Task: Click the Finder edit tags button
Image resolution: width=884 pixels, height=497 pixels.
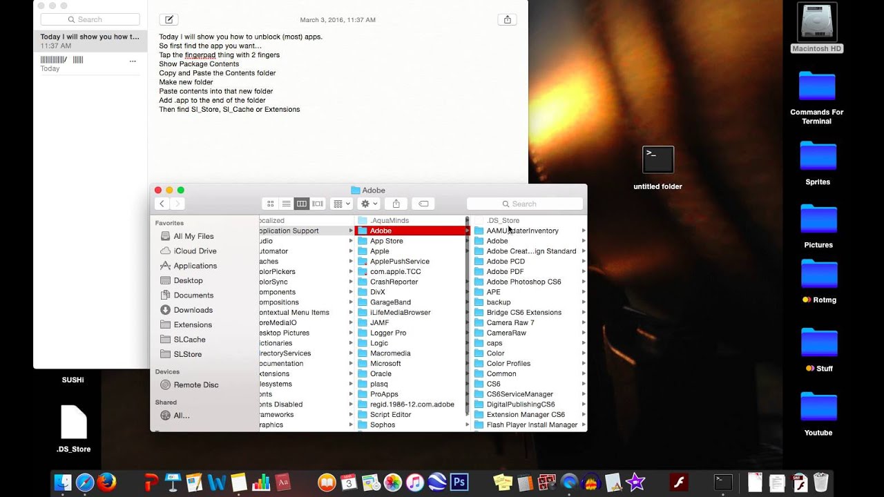Action: [x=423, y=204]
